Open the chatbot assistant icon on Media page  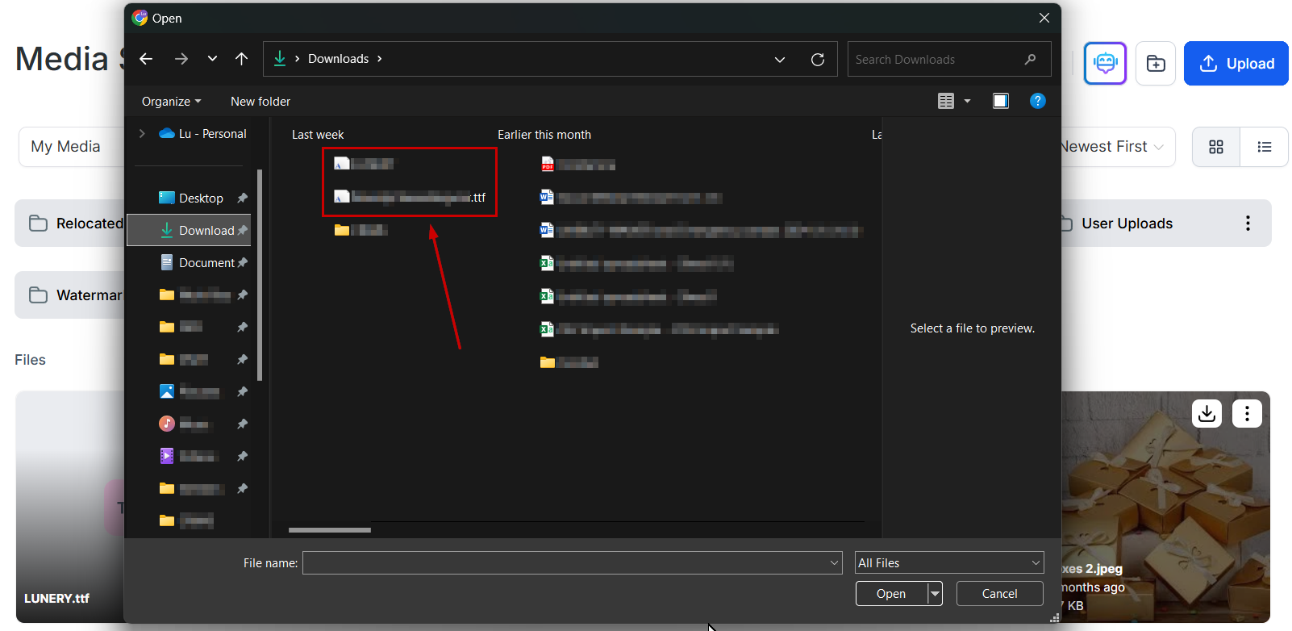[1105, 63]
